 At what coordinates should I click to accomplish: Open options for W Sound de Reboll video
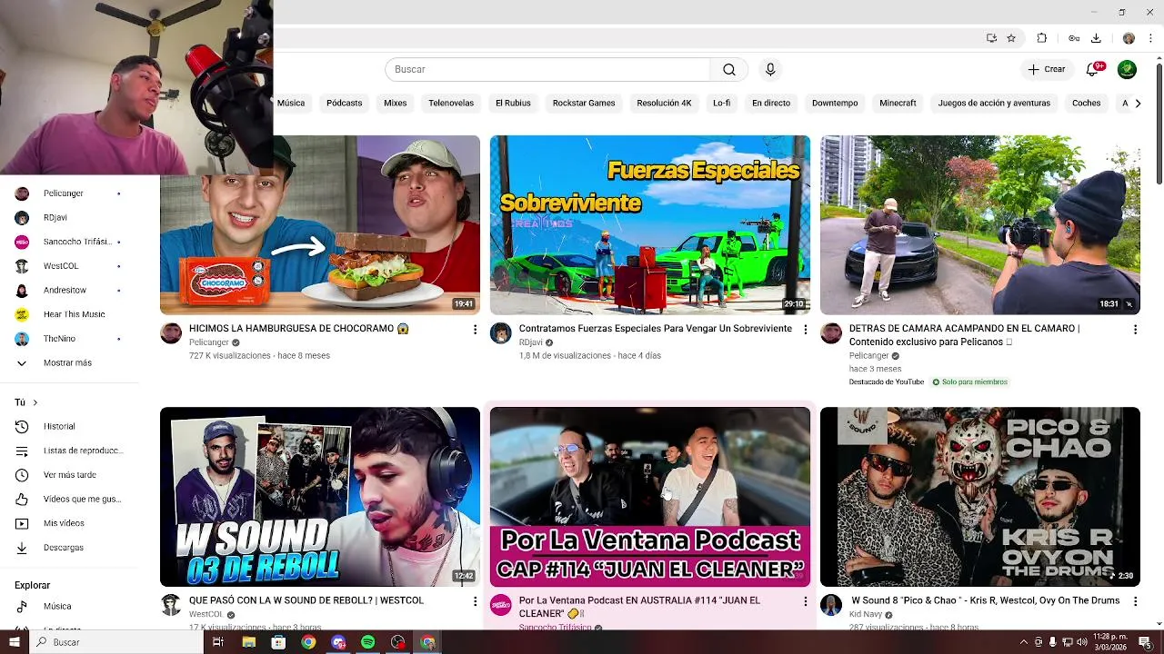pyautogui.click(x=475, y=601)
